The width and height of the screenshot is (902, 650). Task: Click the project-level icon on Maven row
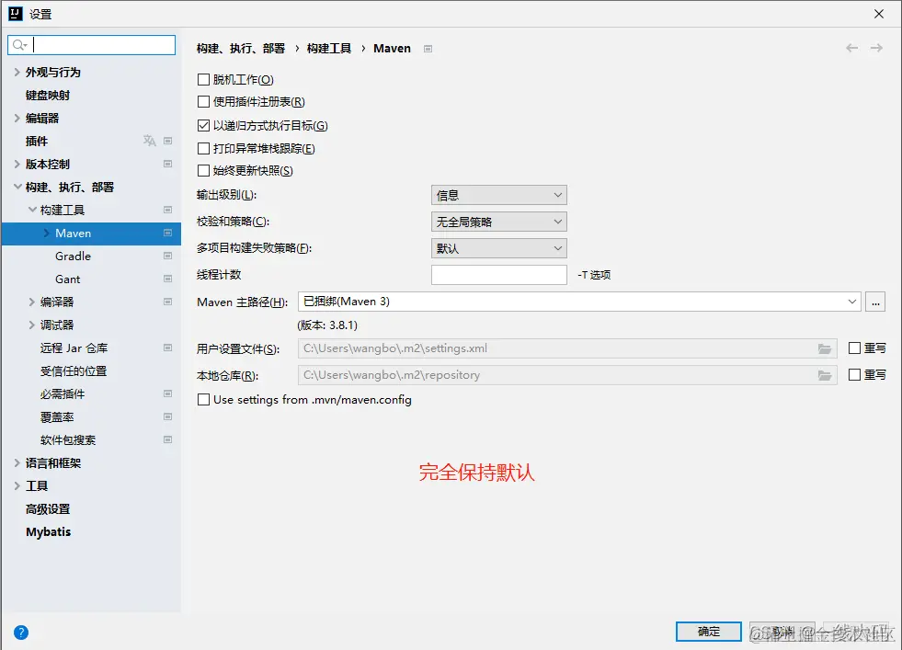(x=168, y=233)
